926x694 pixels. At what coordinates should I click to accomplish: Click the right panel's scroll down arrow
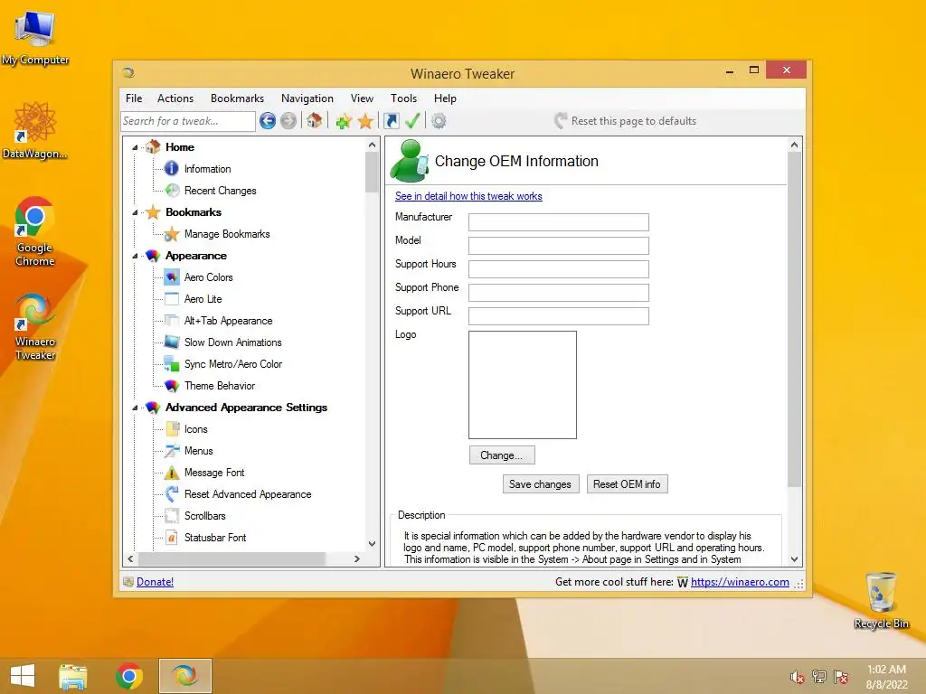[x=794, y=559]
